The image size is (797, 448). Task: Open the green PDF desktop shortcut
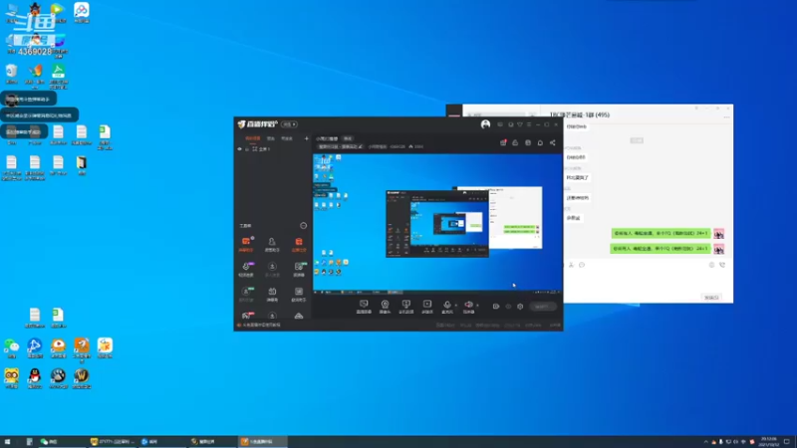(58, 77)
